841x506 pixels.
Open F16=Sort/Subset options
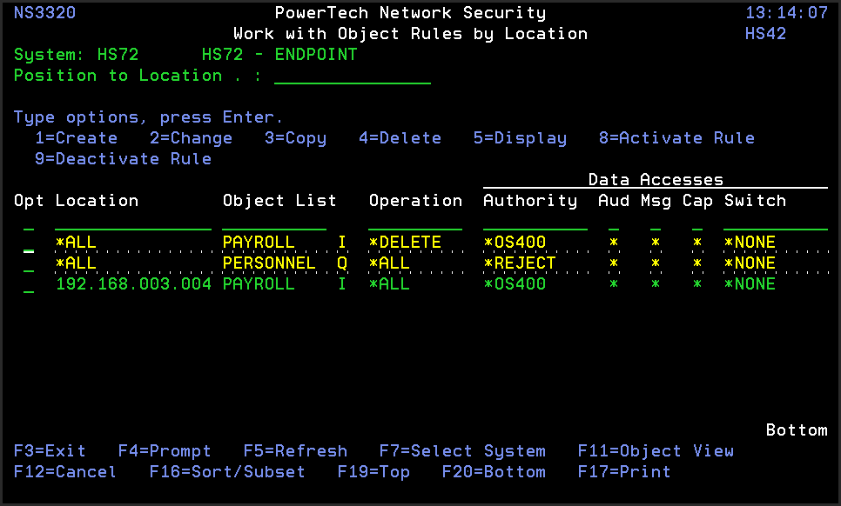(227, 472)
